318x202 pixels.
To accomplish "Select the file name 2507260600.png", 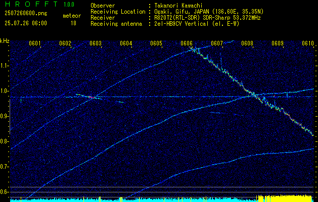I will coord(26,14).
